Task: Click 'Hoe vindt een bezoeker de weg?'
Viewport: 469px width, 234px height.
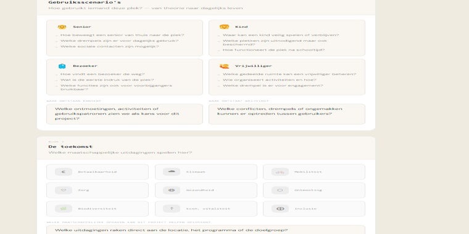Action: (x=102, y=75)
